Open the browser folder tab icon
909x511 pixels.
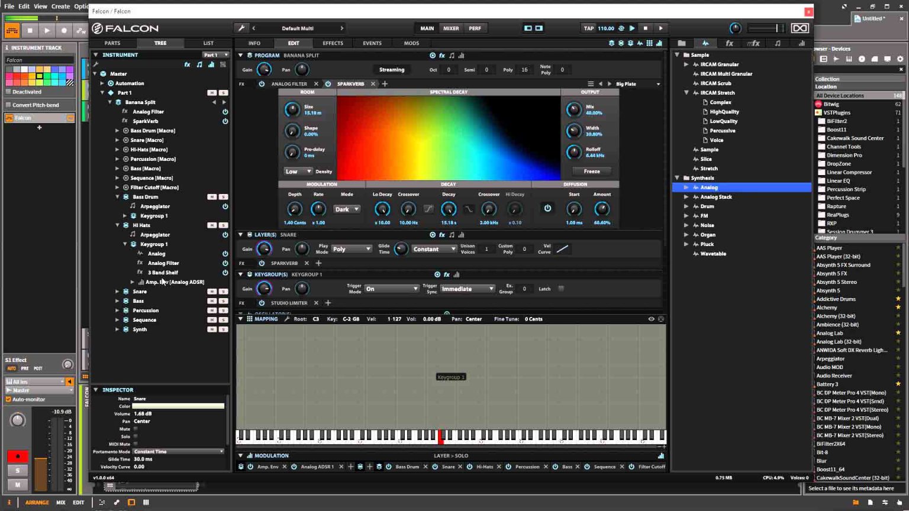[x=682, y=43]
